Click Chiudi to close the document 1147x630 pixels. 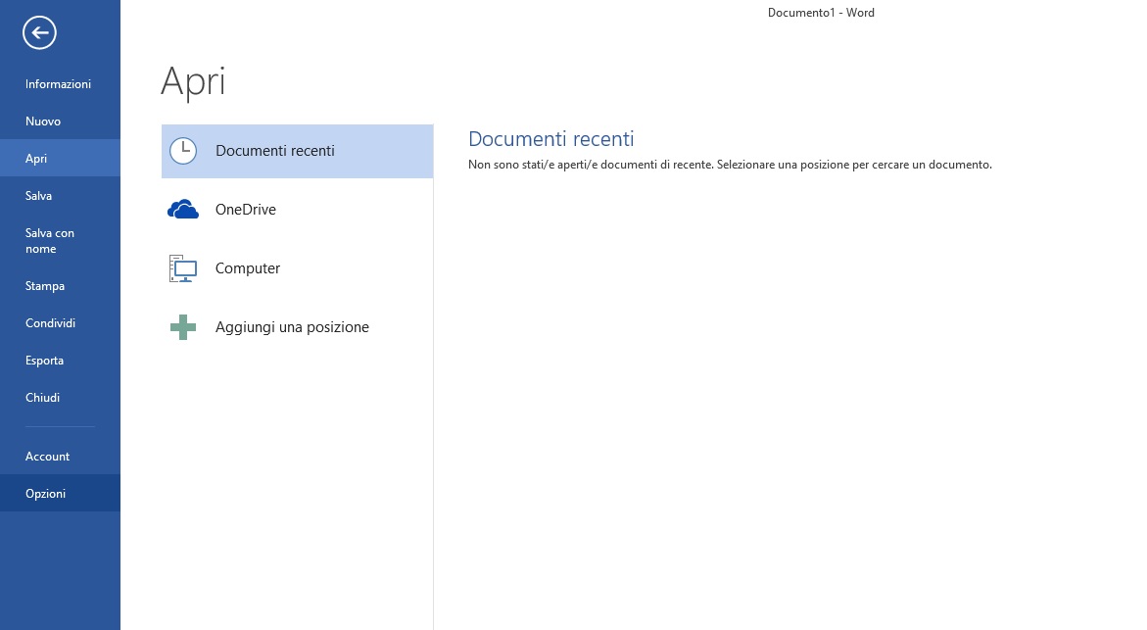coord(42,398)
